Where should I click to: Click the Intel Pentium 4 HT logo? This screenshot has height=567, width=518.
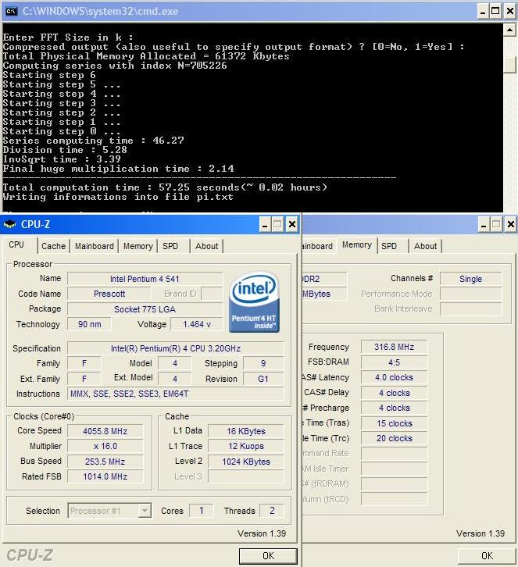(x=254, y=302)
